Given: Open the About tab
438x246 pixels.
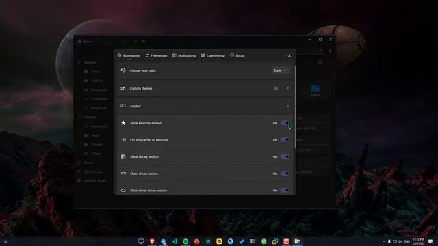Looking at the screenshot, I should pos(237,56).
